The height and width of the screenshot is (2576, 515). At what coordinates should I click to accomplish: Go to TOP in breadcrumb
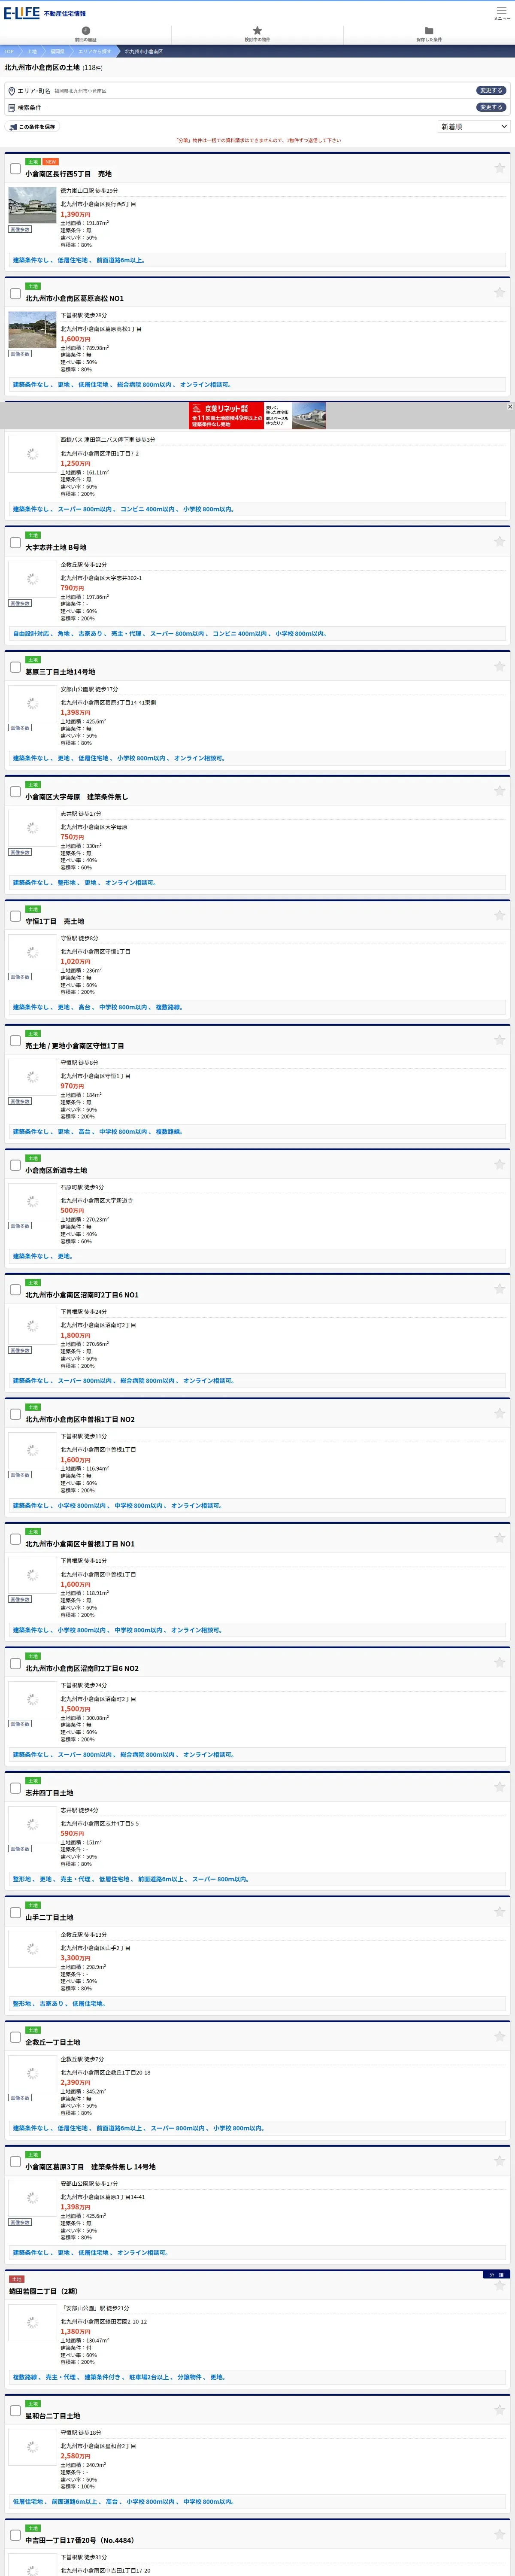8,51
